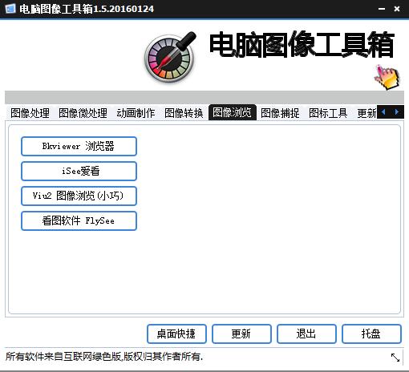Click the 桌面快捷 button
Image resolution: width=409 pixels, height=372 pixels.
(x=176, y=334)
